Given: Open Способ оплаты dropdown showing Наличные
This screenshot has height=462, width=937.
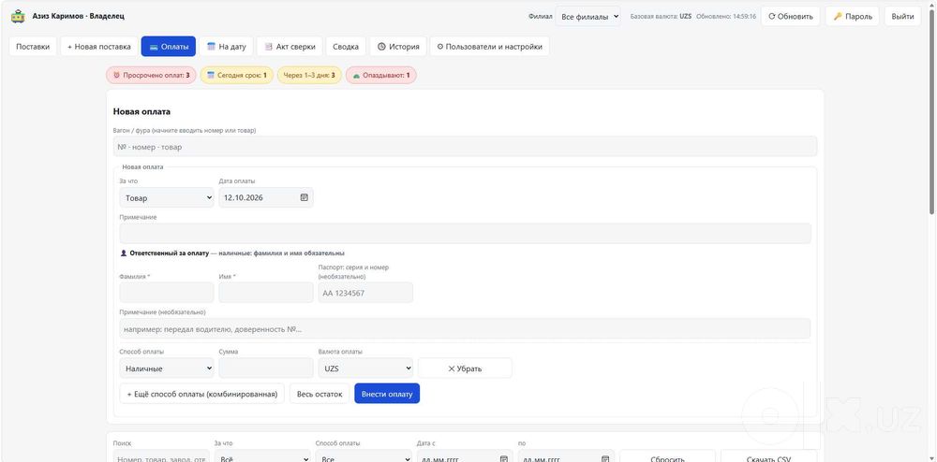Looking at the screenshot, I should (167, 368).
